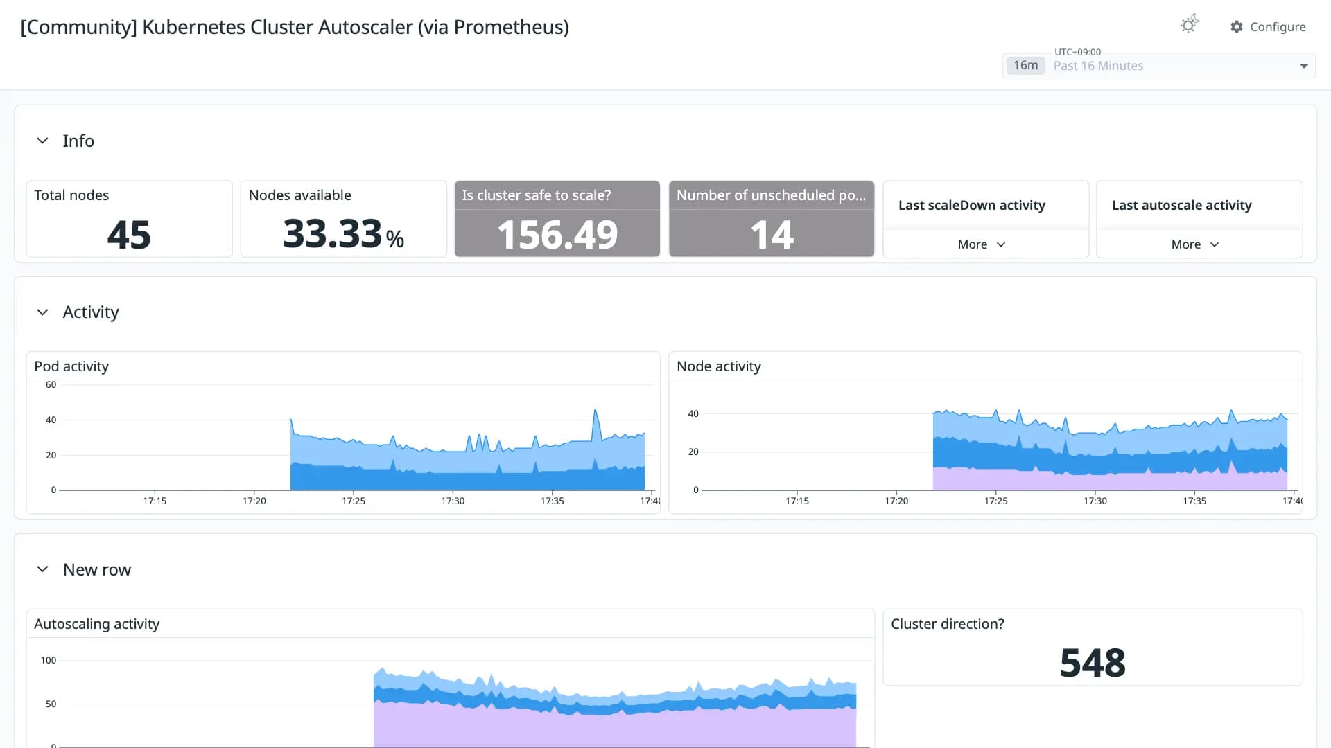Open the time range dropdown arrow
This screenshot has height=748, width=1331.
[x=1304, y=66]
